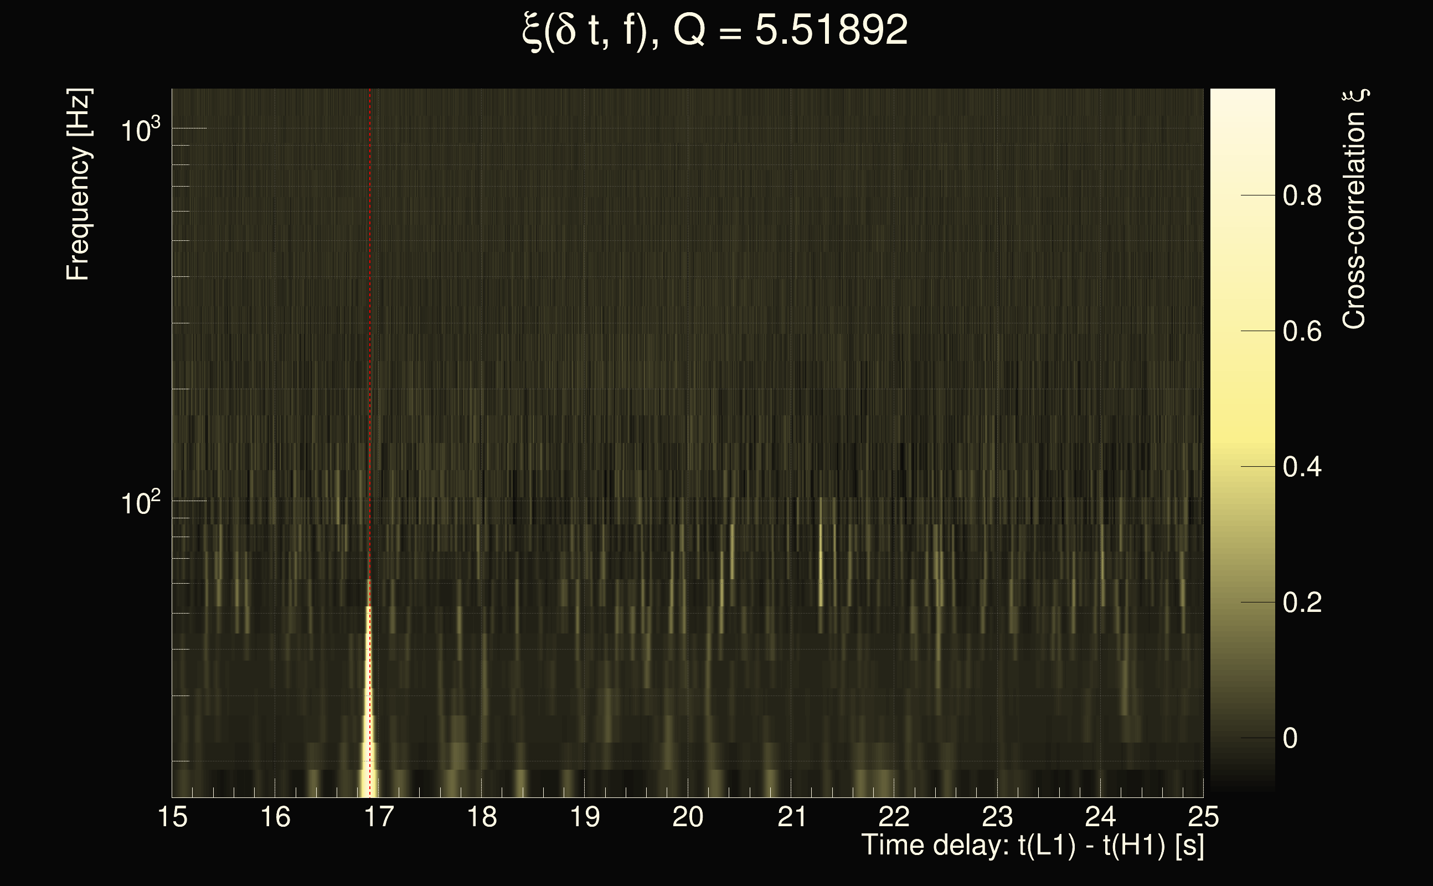The width and height of the screenshot is (1433, 886).
Task: Click the Cross-correlation ξ color bar title
Action: coord(1354,209)
